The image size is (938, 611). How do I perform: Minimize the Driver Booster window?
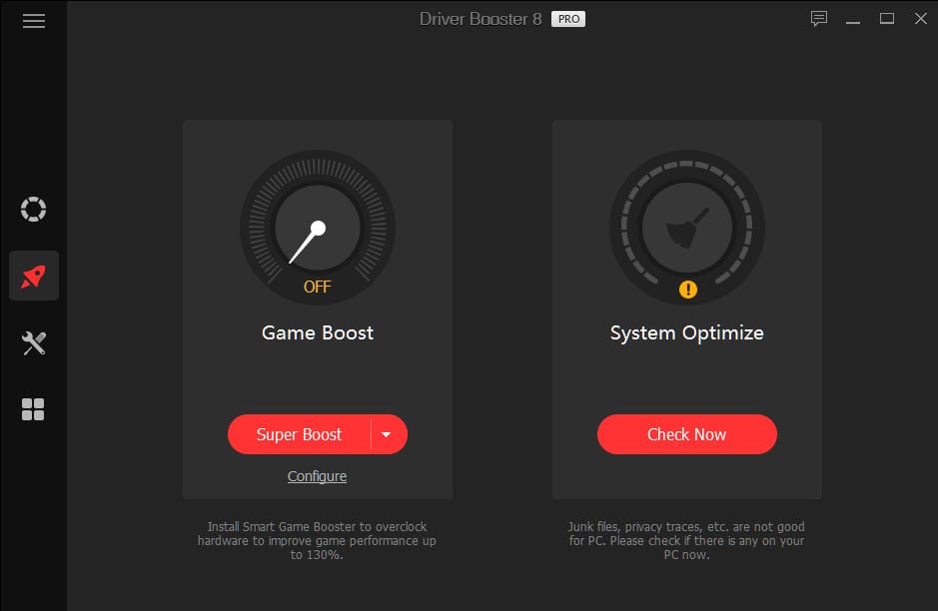coord(853,21)
